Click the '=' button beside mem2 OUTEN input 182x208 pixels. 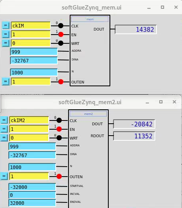[x=4, y=176]
